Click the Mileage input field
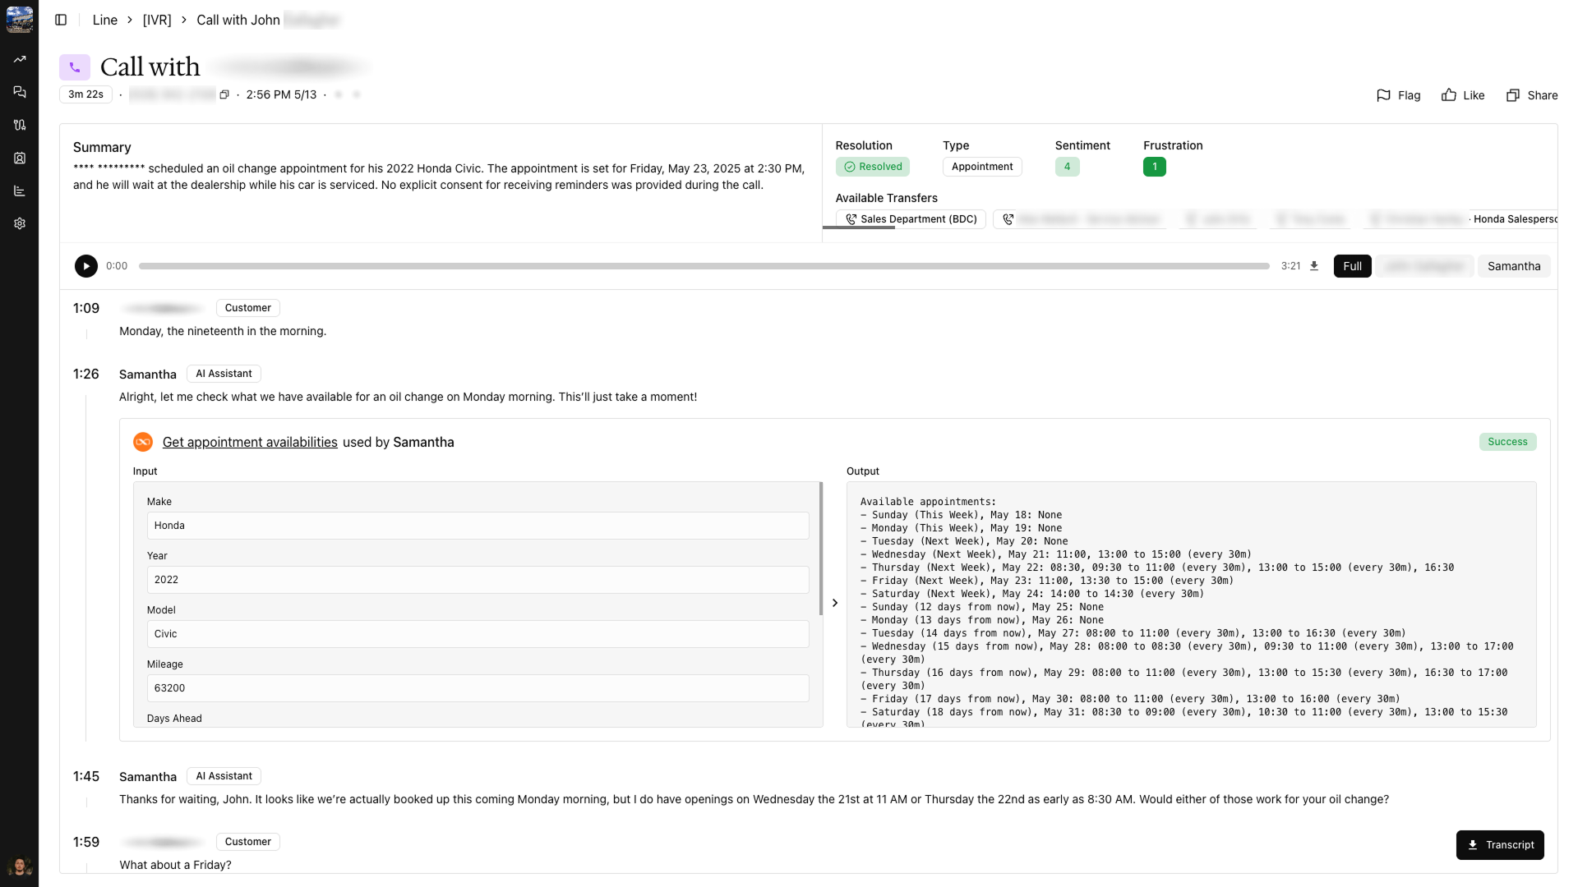Screen dimensions: 1578x887 click(478, 688)
